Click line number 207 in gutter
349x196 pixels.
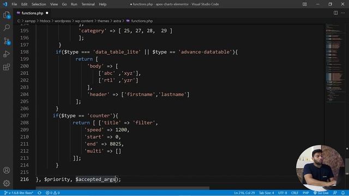point(24,115)
